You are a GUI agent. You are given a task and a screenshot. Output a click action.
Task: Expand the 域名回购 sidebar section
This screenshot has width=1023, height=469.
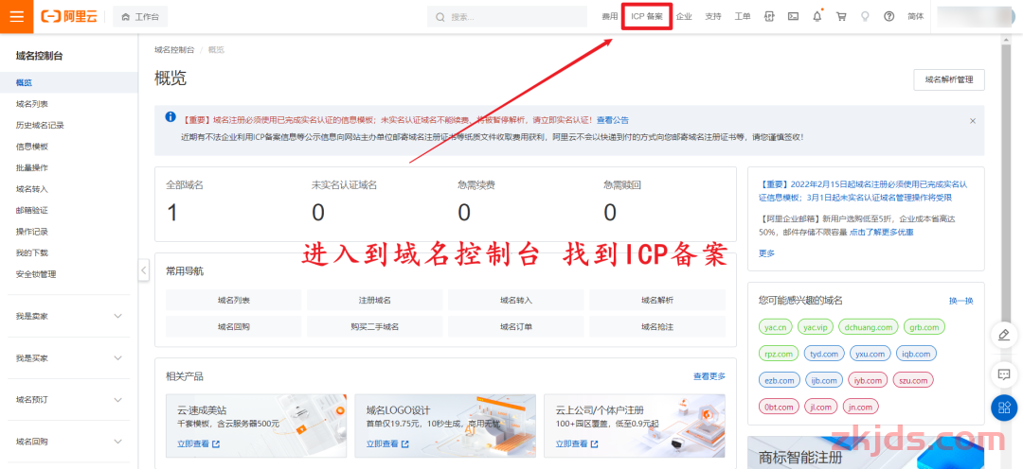(x=68, y=442)
